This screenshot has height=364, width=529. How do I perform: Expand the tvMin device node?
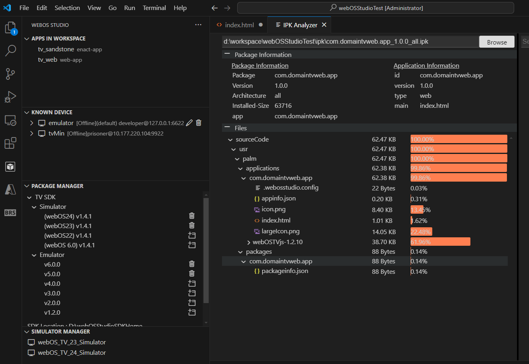coord(32,133)
